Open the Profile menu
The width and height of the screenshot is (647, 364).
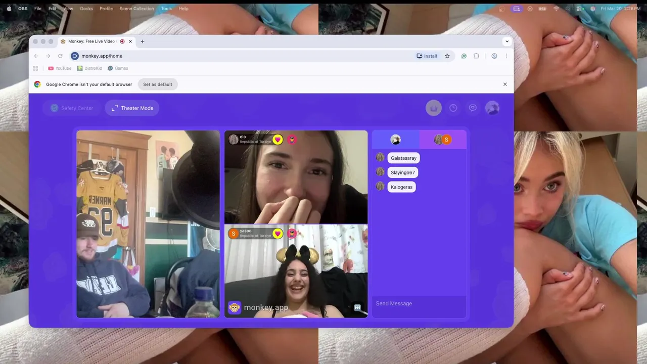(x=106, y=9)
